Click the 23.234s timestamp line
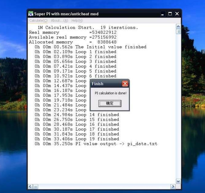Image resolution: width=205 pixels, height=193 pixels. coord(60,110)
